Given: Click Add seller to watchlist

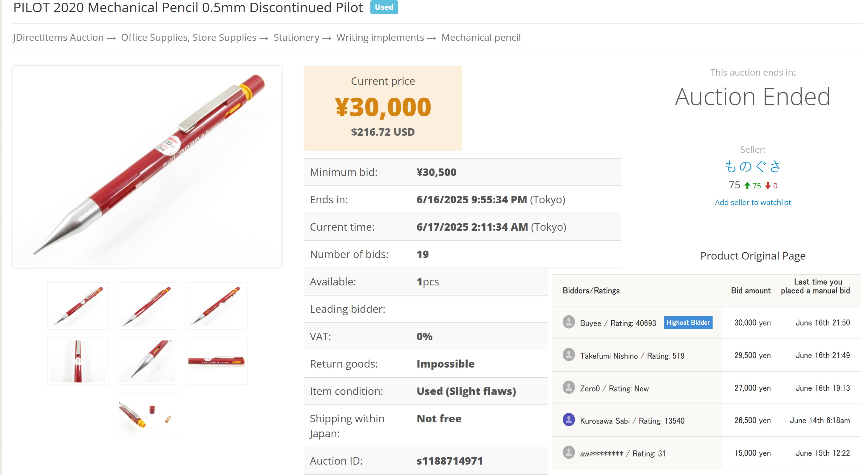Looking at the screenshot, I should coord(753,202).
